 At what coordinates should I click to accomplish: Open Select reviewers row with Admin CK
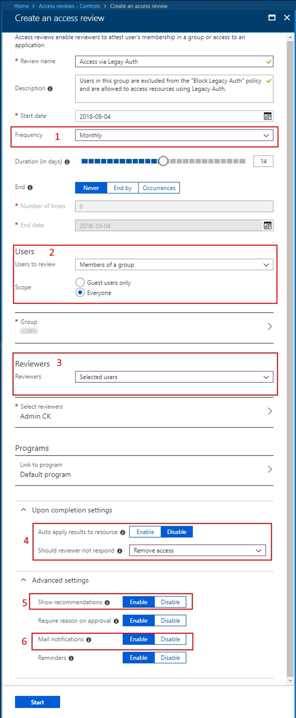144,412
